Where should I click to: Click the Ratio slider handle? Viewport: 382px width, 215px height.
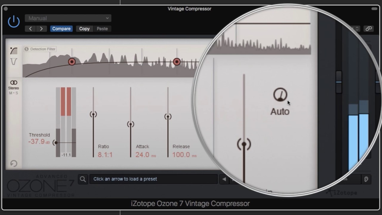coord(93,114)
